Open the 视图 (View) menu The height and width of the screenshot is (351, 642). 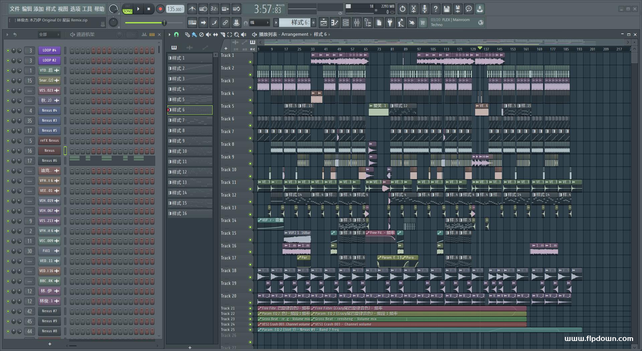coord(63,9)
